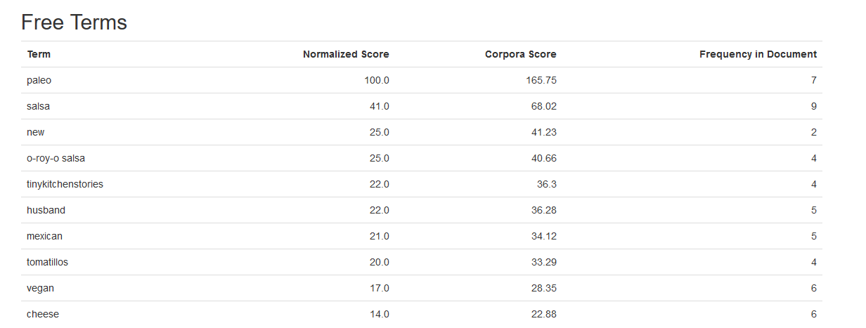The width and height of the screenshot is (866, 328).
Task: Select the corpora score value 68.02
Action: (x=543, y=106)
